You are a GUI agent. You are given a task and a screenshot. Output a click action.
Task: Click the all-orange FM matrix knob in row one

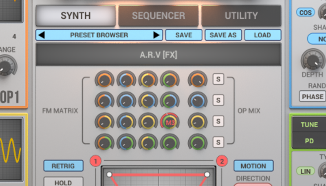click(104, 79)
